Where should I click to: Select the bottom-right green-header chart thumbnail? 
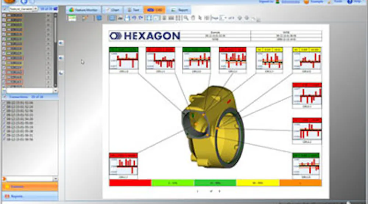[306, 166]
